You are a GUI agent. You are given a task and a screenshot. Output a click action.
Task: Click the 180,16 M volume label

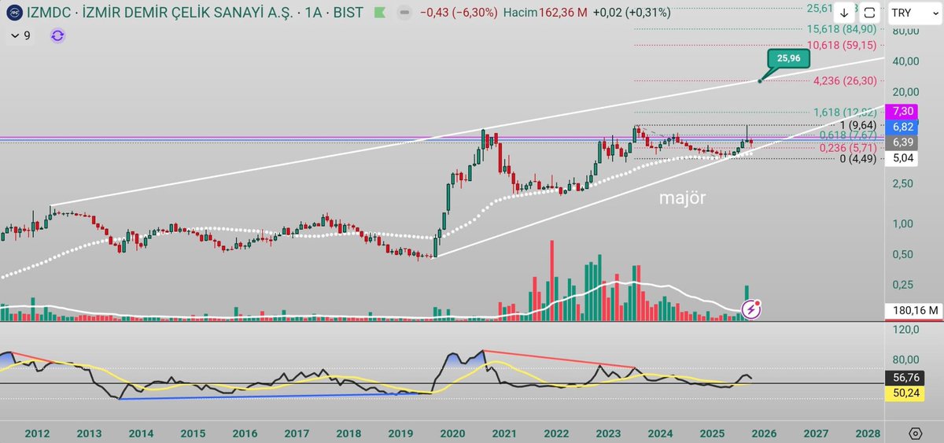click(x=913, y=311)
